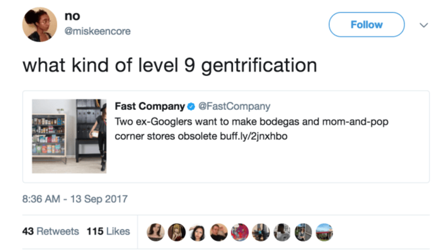View the 115 Likes list
The height and width of the screenshot is (250, 437).
coord(108,231)
